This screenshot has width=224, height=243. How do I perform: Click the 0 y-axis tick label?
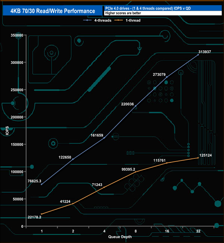[x=22, y=226]
